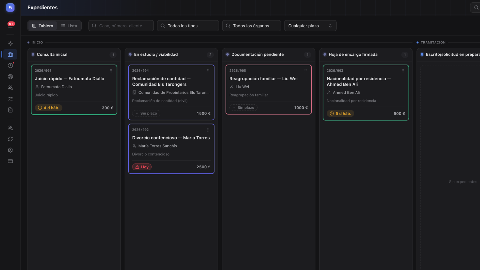Open the Reagrupación familiar — Liu Wei card
The height and width of the screenshot is (270, 480).
pyautogui.click(x=268, y=90)
